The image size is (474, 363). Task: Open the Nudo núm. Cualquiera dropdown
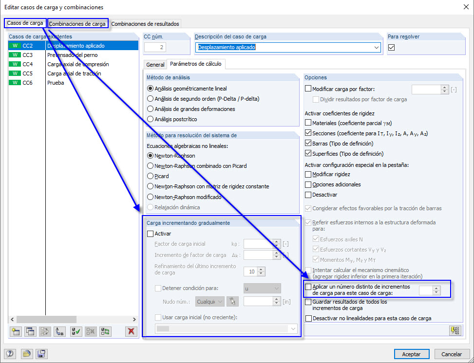click(210, 301)
